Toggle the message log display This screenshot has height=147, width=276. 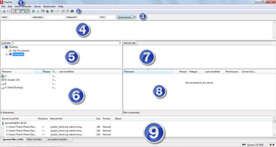point(13,11)
